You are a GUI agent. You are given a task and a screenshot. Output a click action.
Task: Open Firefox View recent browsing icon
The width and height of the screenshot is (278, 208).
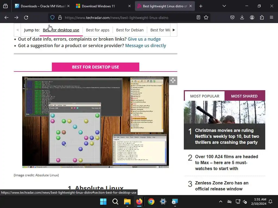pos(5,6)
